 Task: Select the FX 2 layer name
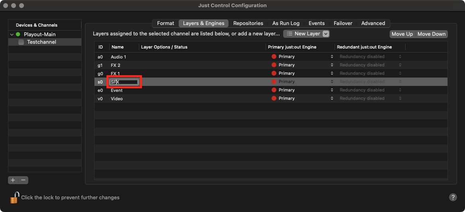[115, 65]
